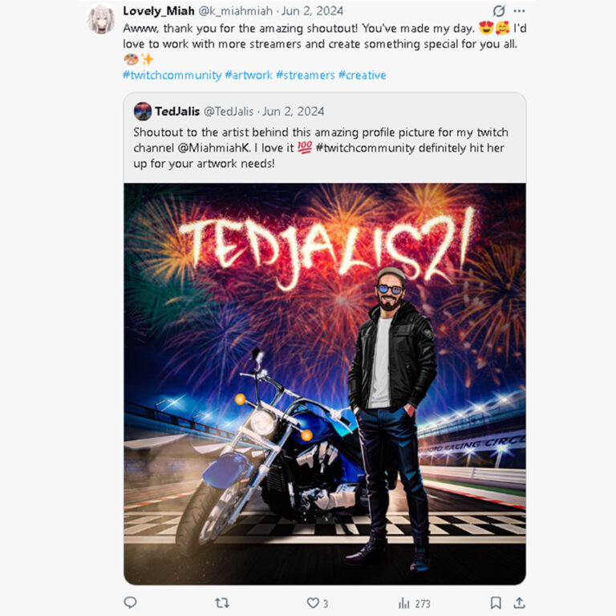Open the #streamers hashtag
This screenshot has height=616, width=616.
306,75
